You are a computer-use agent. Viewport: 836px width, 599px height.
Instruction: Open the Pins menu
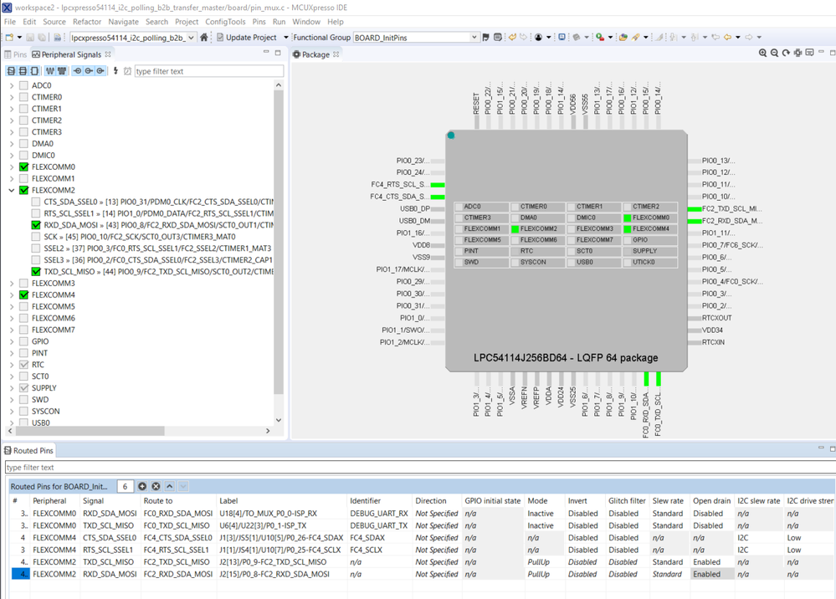(259, 22)
